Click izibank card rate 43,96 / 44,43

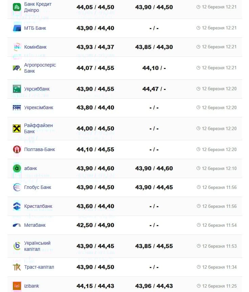pos(154,286)
